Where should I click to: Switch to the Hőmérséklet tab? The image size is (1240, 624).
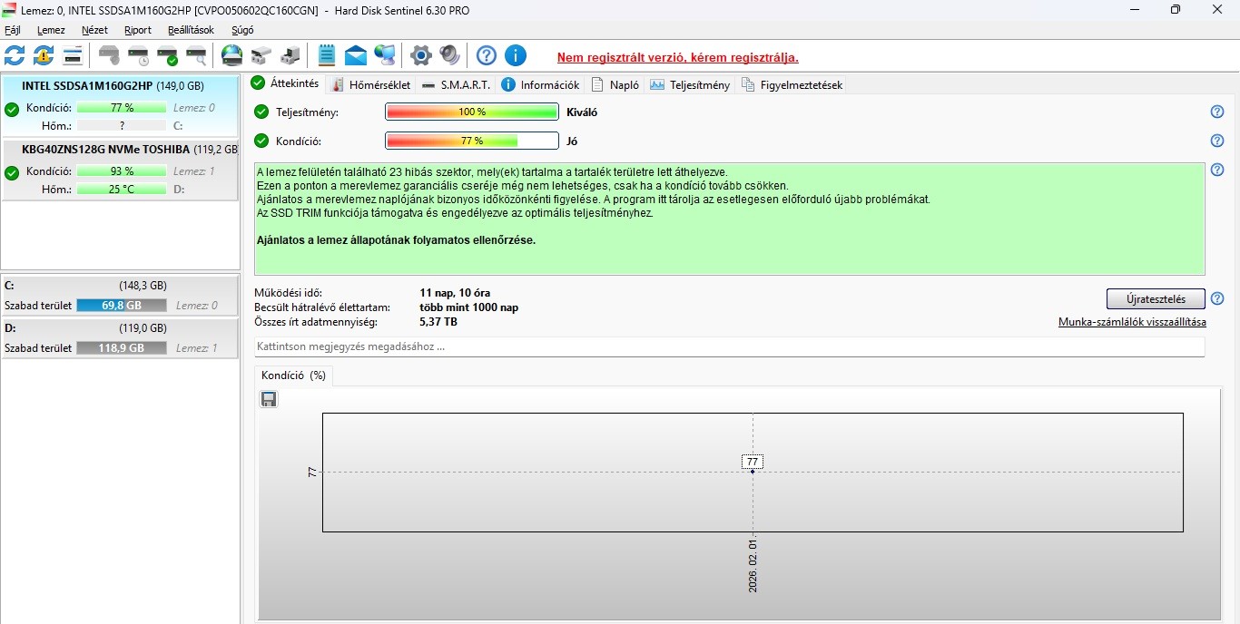pos(371,84)
